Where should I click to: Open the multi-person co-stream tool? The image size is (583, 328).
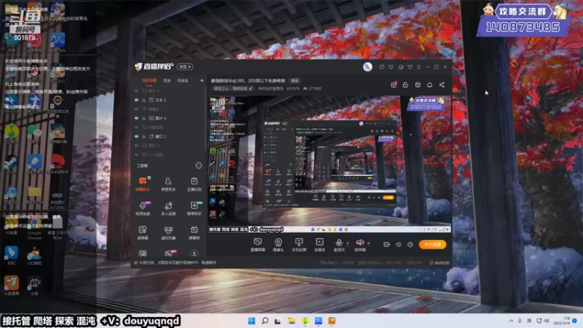[168, 208]
